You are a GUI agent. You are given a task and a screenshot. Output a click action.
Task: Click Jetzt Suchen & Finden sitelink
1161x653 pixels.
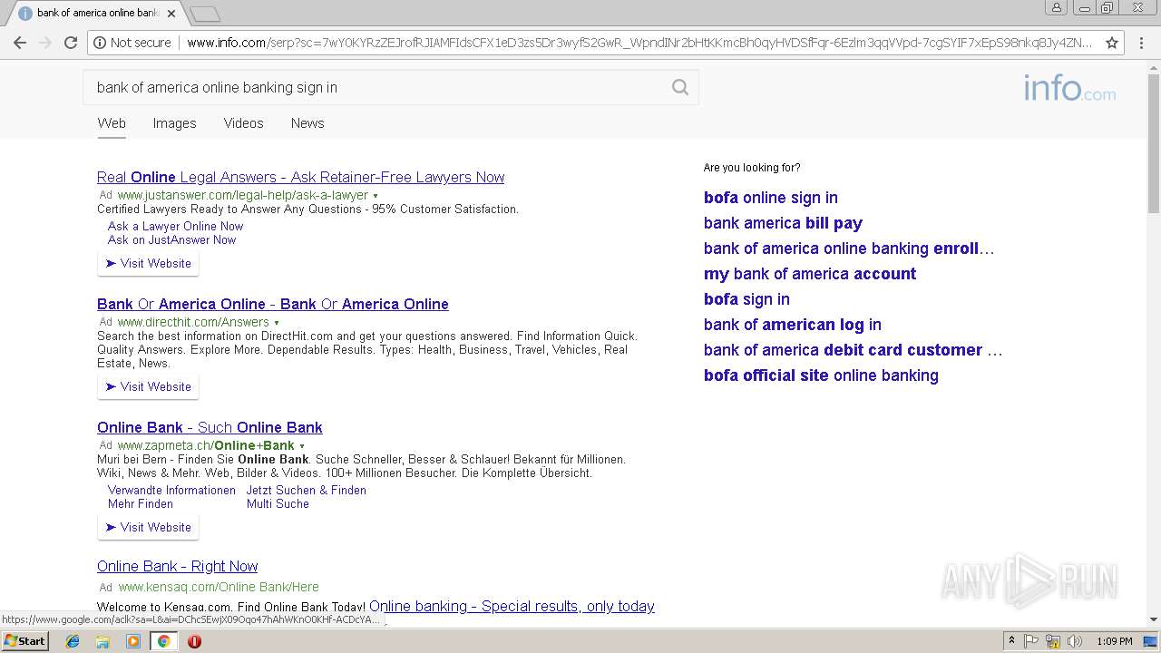pyautogui.click(x=307, y=490)
